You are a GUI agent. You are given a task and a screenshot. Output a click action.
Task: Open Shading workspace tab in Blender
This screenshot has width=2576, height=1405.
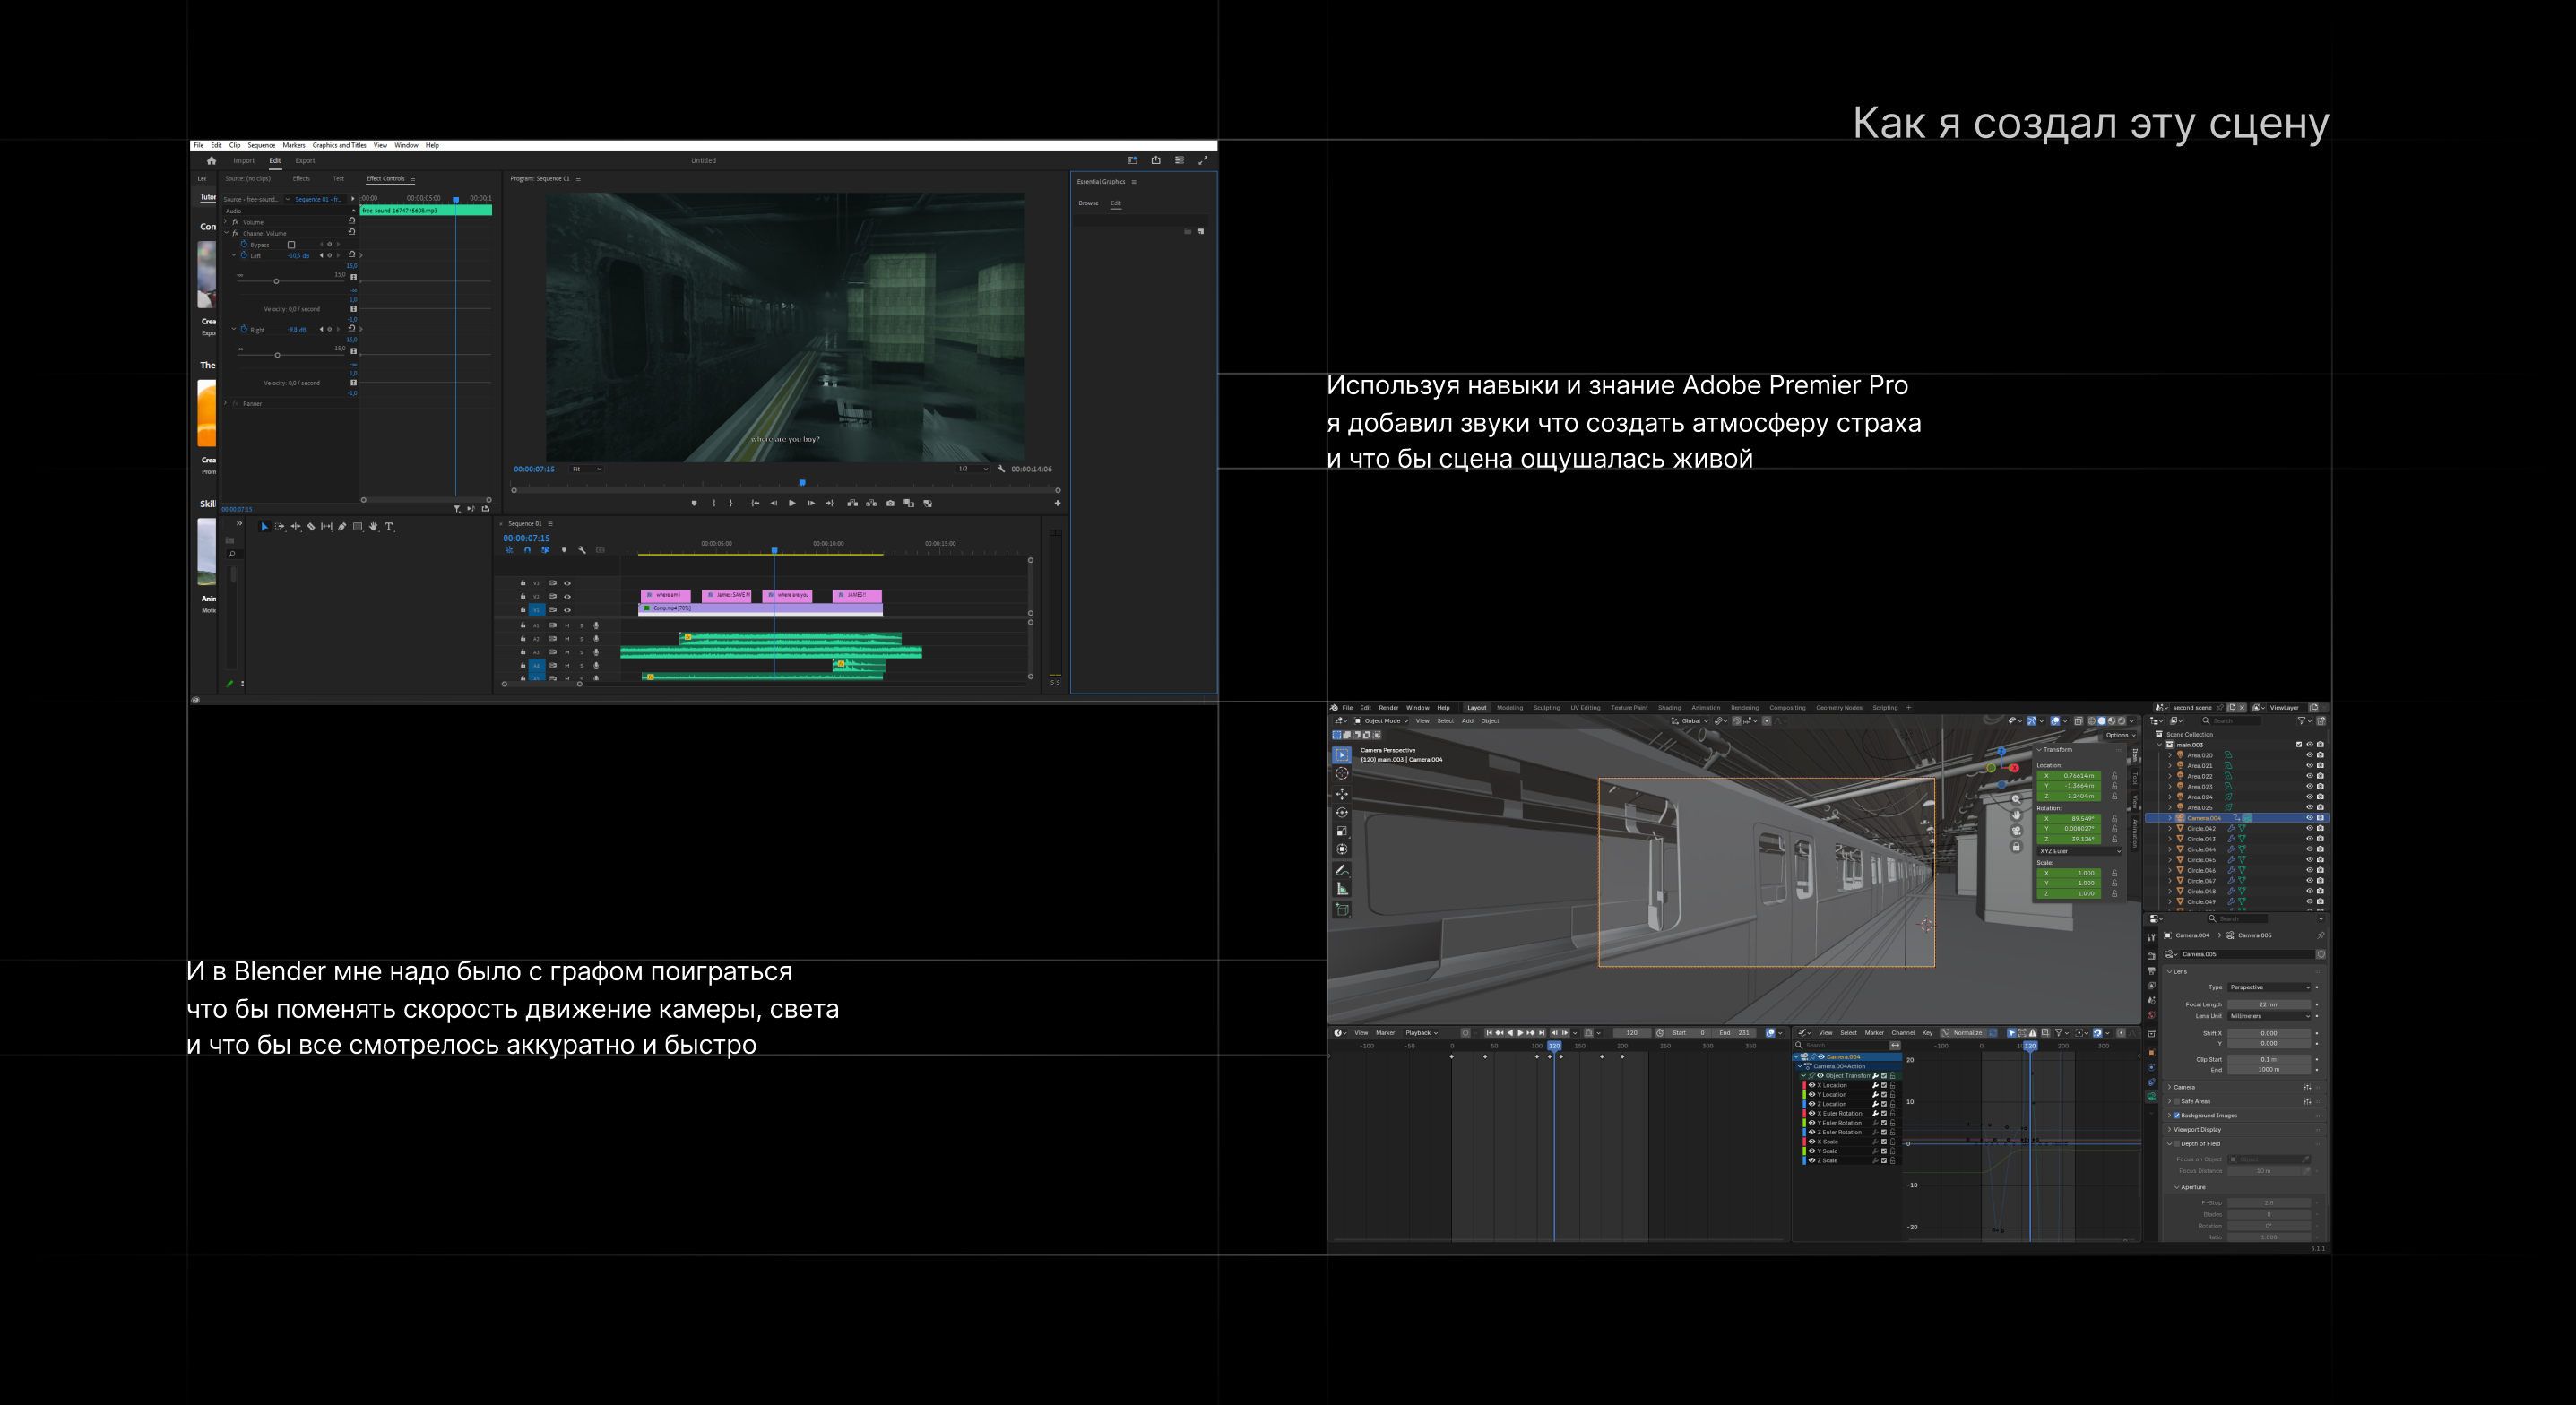(1669, 708)
